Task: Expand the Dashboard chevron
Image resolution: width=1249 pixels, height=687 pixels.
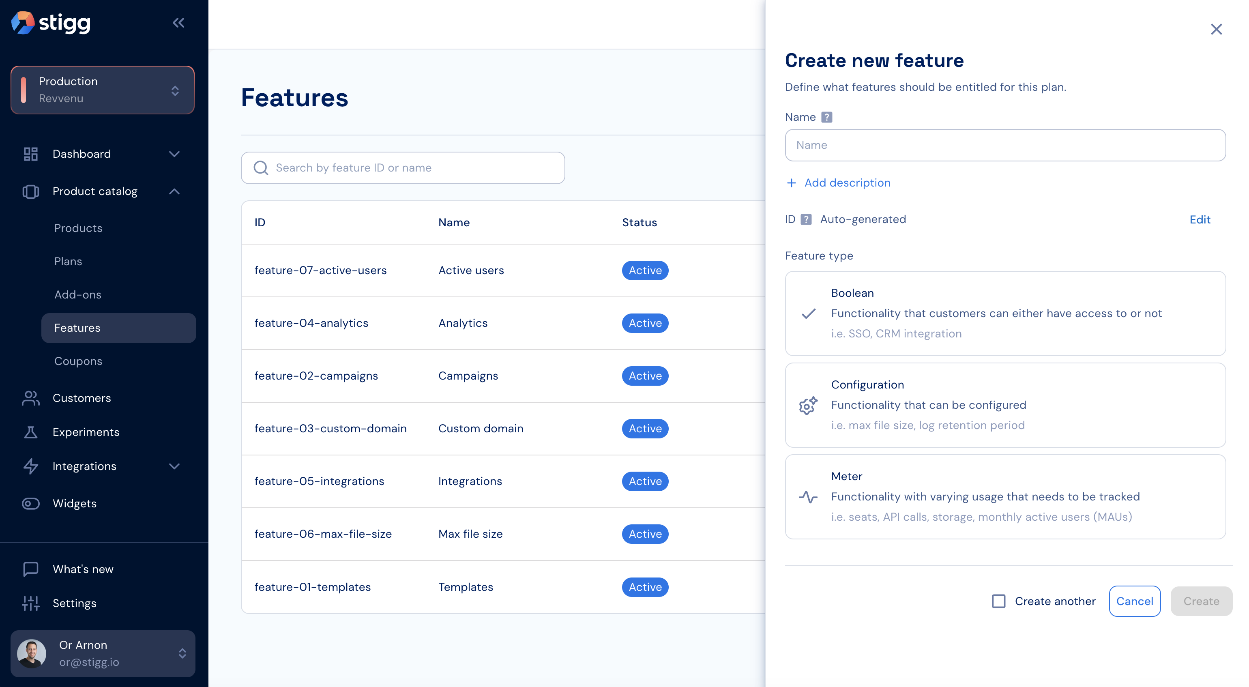Action: pos(174,154)
